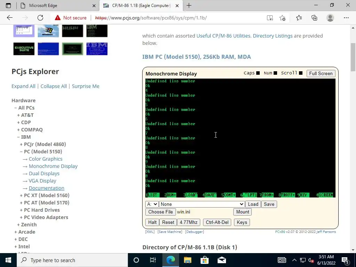Open the notification center icon

345,260
